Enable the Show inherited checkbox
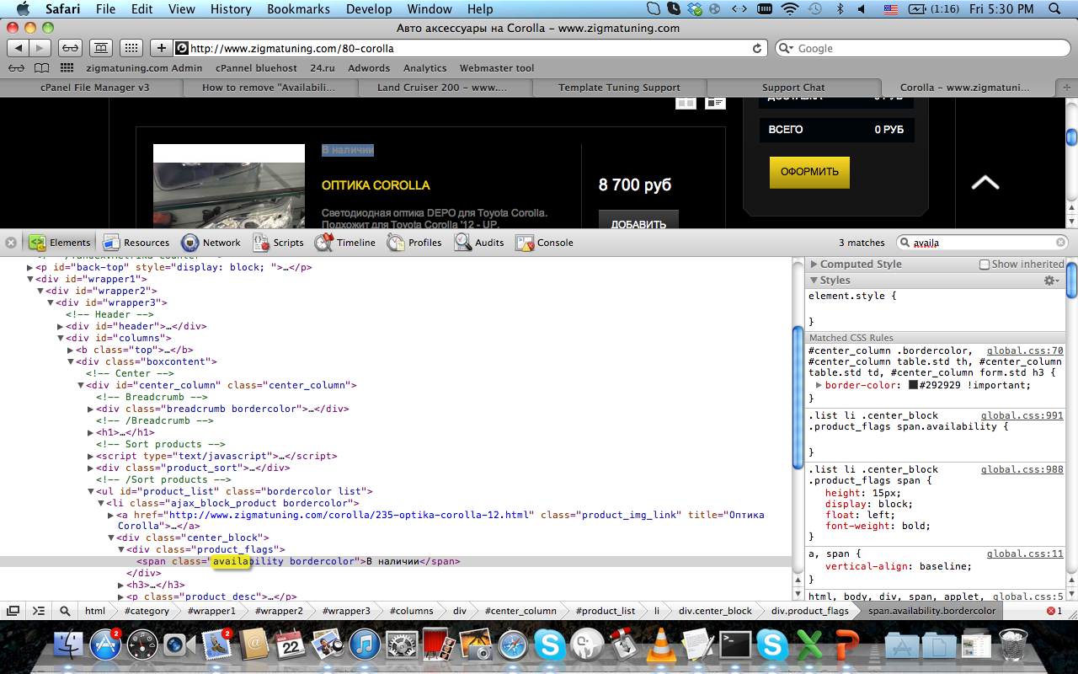 click(x=985, y=265)
